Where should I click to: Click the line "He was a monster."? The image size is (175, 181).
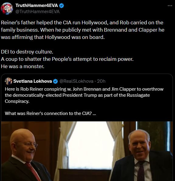[22, 67]
